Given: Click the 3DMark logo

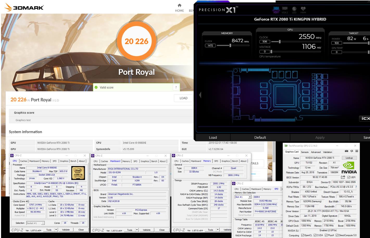Looking at the screenshot, I should pyautogui.click(x=24, y=8).
